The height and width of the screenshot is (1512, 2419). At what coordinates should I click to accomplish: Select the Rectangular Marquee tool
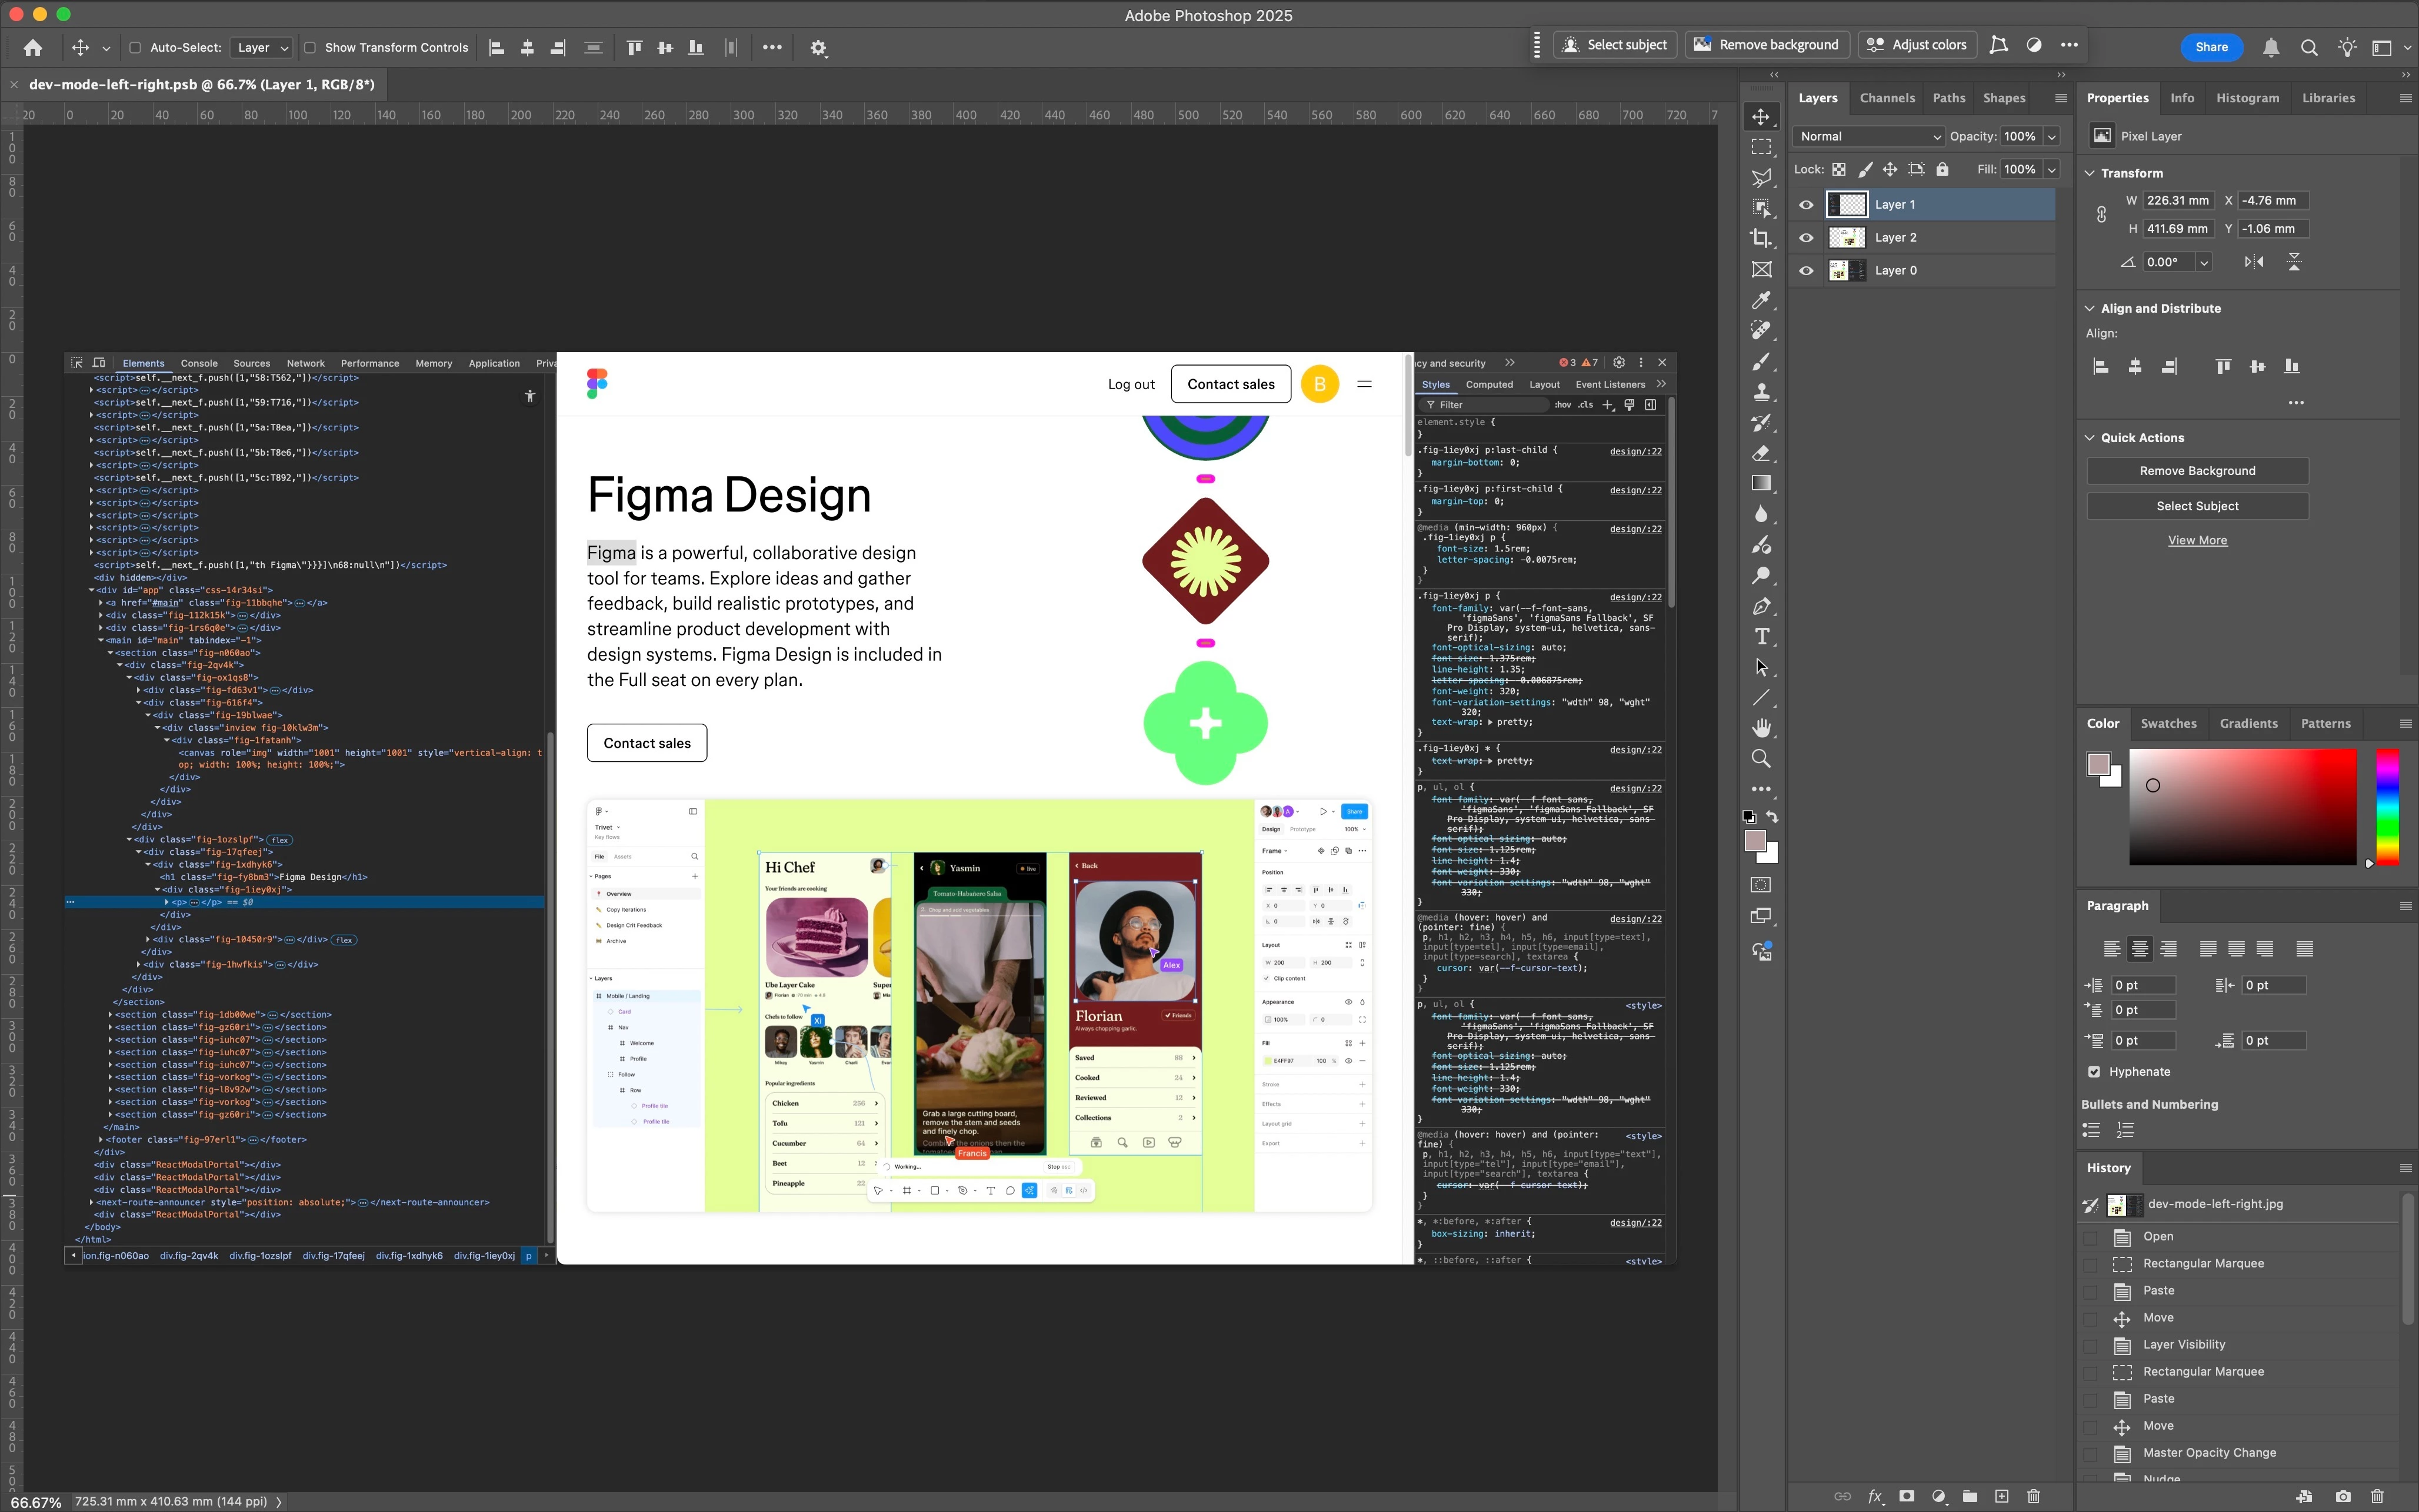point(1761,147)
